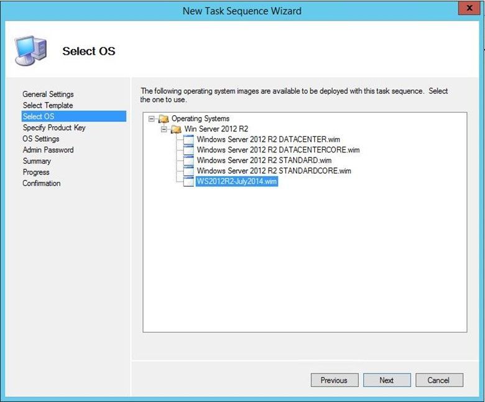Go to General Settings step
This screenshot has width=485, height=402.
[x=48, y=94]
